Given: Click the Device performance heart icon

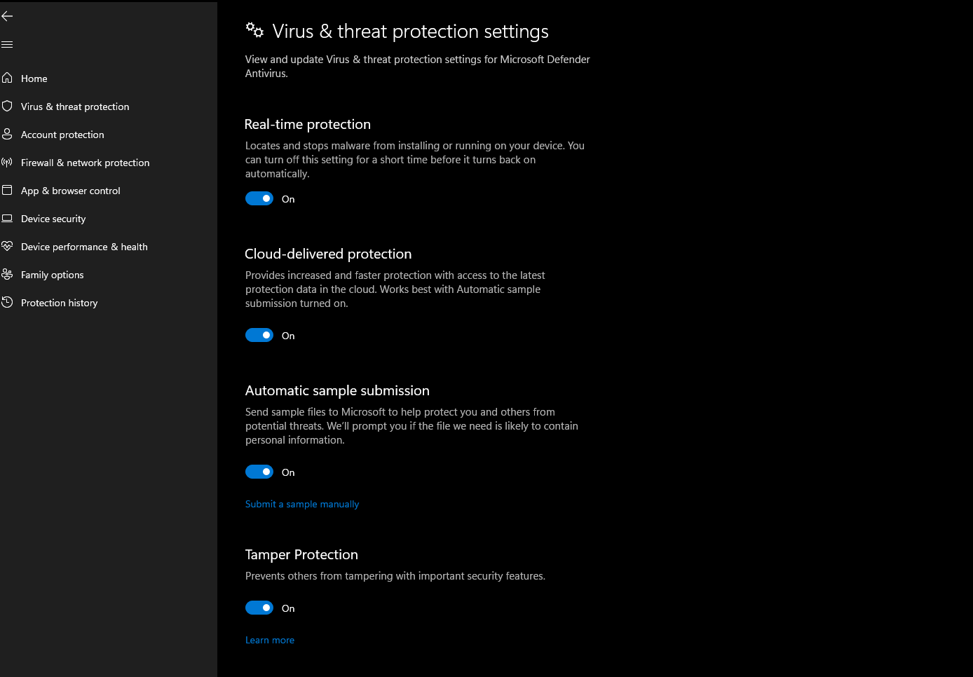Looking at the screenshot, I should pos(7,246).
